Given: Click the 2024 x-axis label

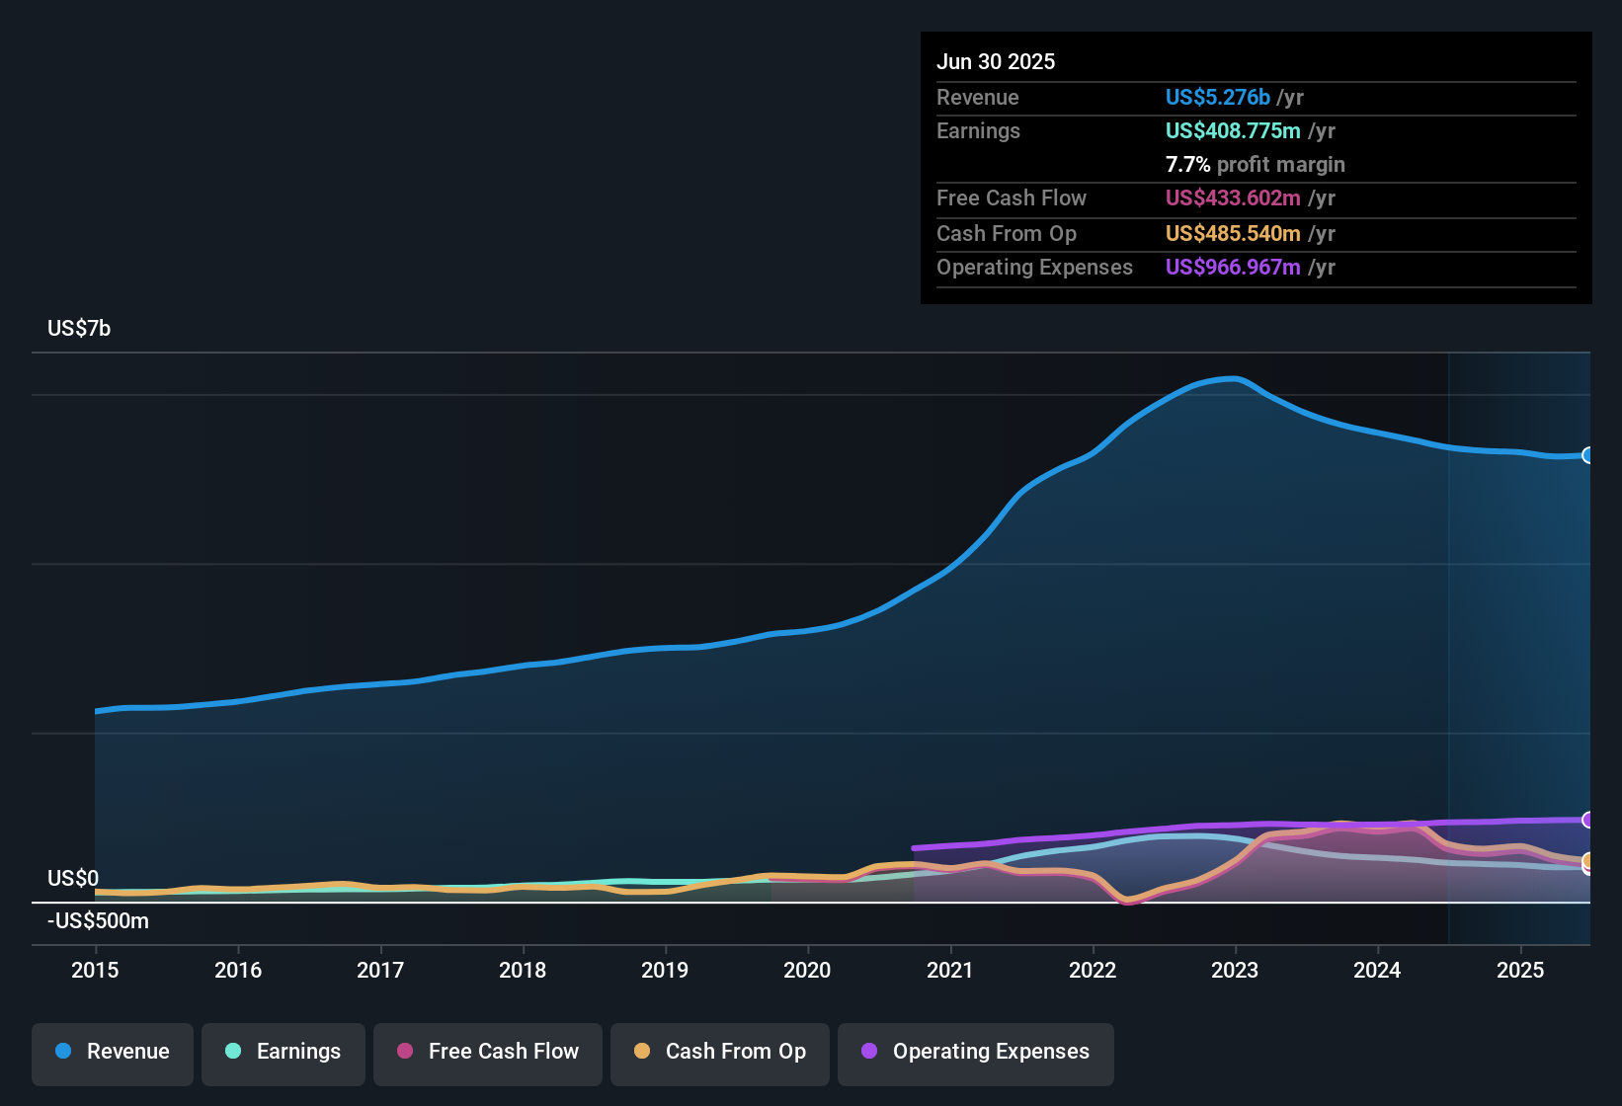Looking at the screenshot, I should coord(1377,971).
